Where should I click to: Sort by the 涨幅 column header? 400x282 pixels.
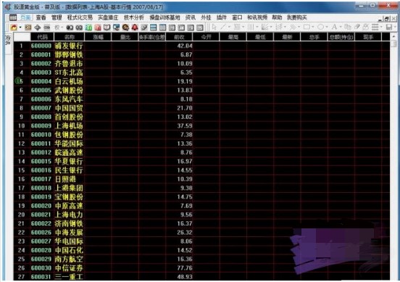[99, 37]
